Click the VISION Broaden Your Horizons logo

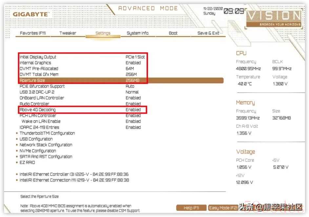point(274,18)
